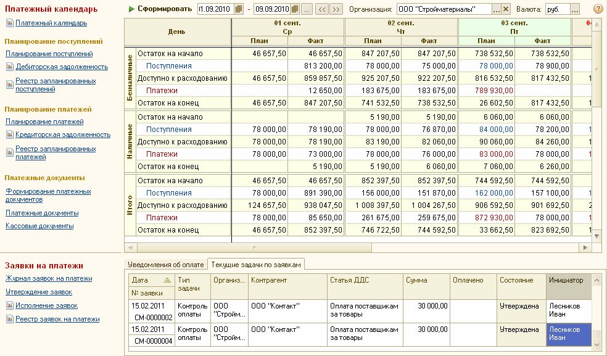Open Журнал заявок на платежи link
Viewport: 607px width, 356px height.
[x=49, y=278]
